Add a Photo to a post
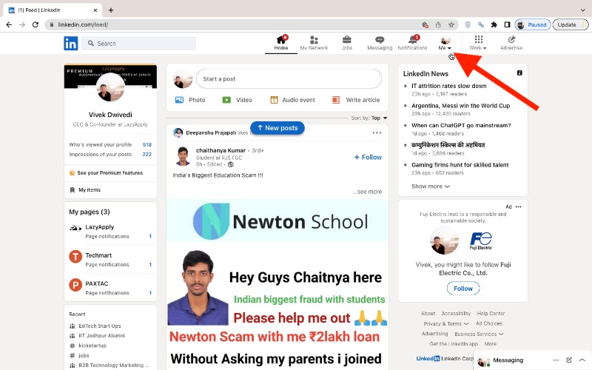The image size is (592, 370). 190,100
